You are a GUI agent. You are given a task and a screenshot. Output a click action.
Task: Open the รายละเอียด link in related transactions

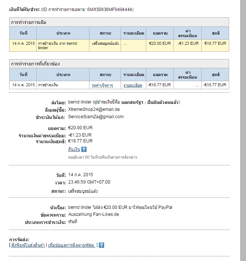pos(133,85)
